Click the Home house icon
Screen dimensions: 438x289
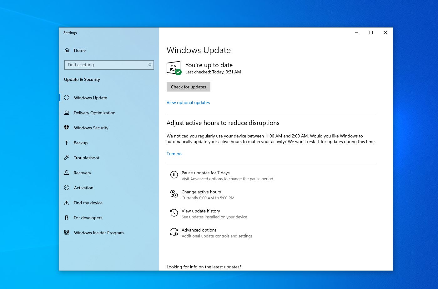pos(67,50)
